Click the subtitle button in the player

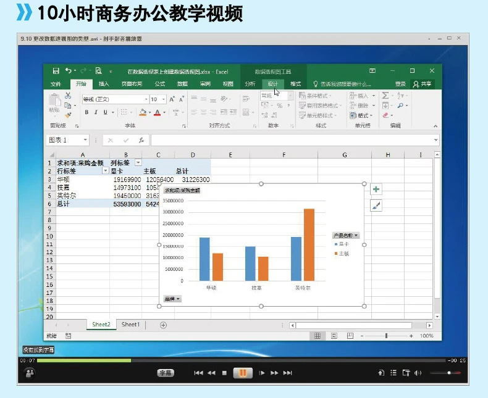[166, 373]
